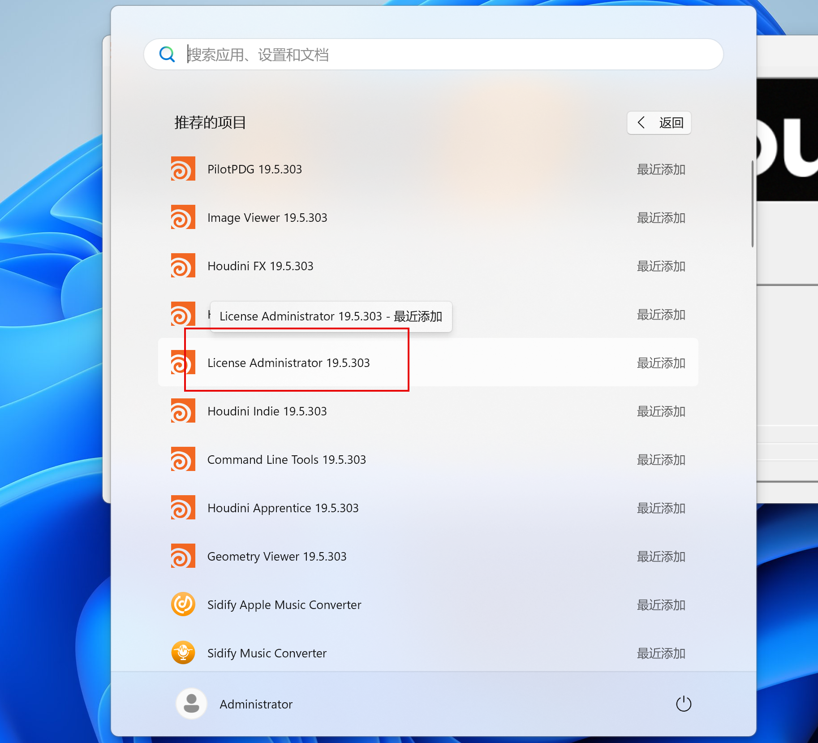Launch Houdini FX 19.5.303 icon

pos(183,266)
